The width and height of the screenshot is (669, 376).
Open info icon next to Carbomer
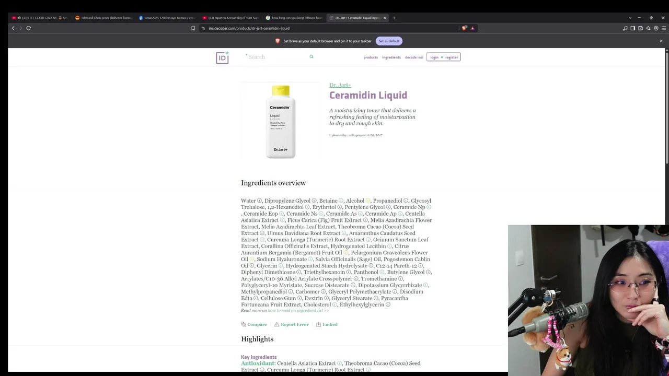(x=324, y=292)
